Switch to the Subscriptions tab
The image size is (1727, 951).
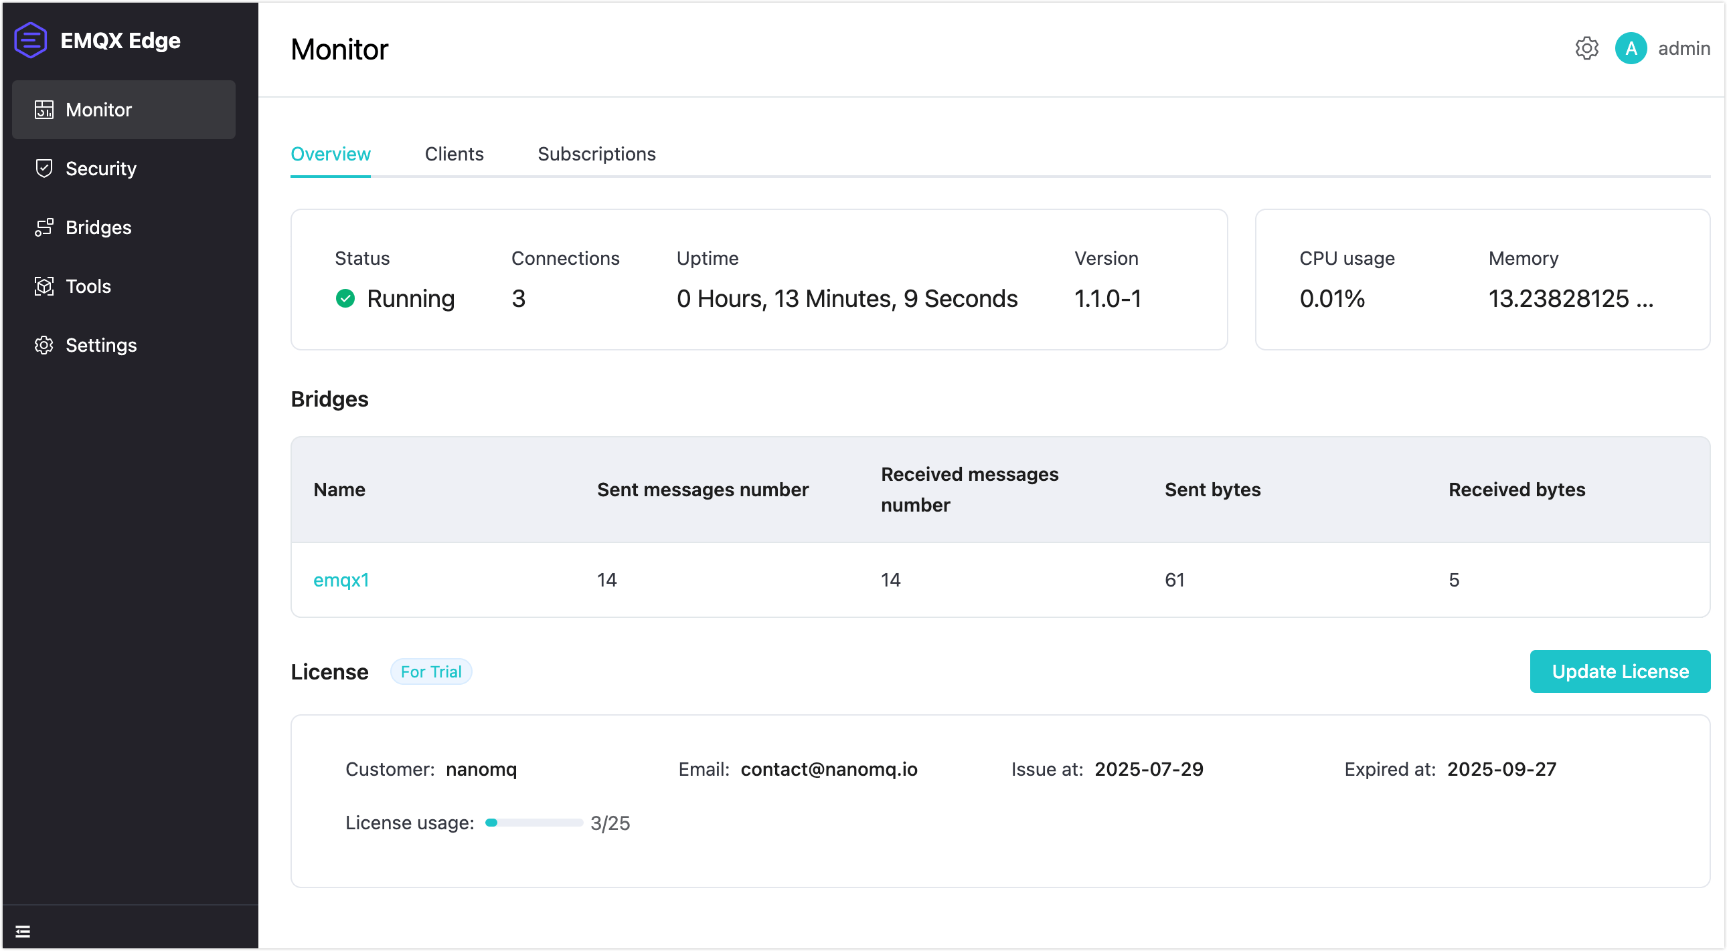[x=596, y=154]
